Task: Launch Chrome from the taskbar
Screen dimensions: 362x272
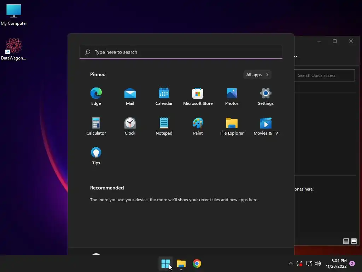Action: [x=197, y=263]
